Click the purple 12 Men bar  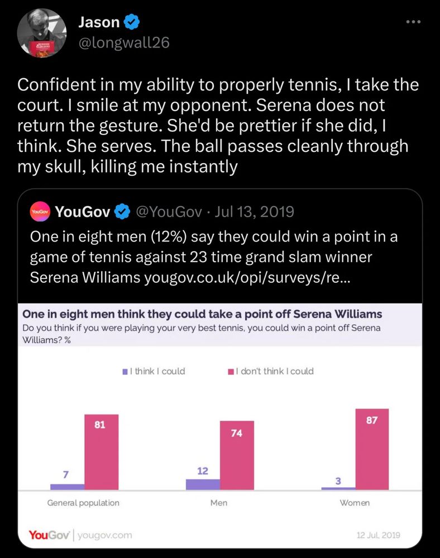coord(203,484)
